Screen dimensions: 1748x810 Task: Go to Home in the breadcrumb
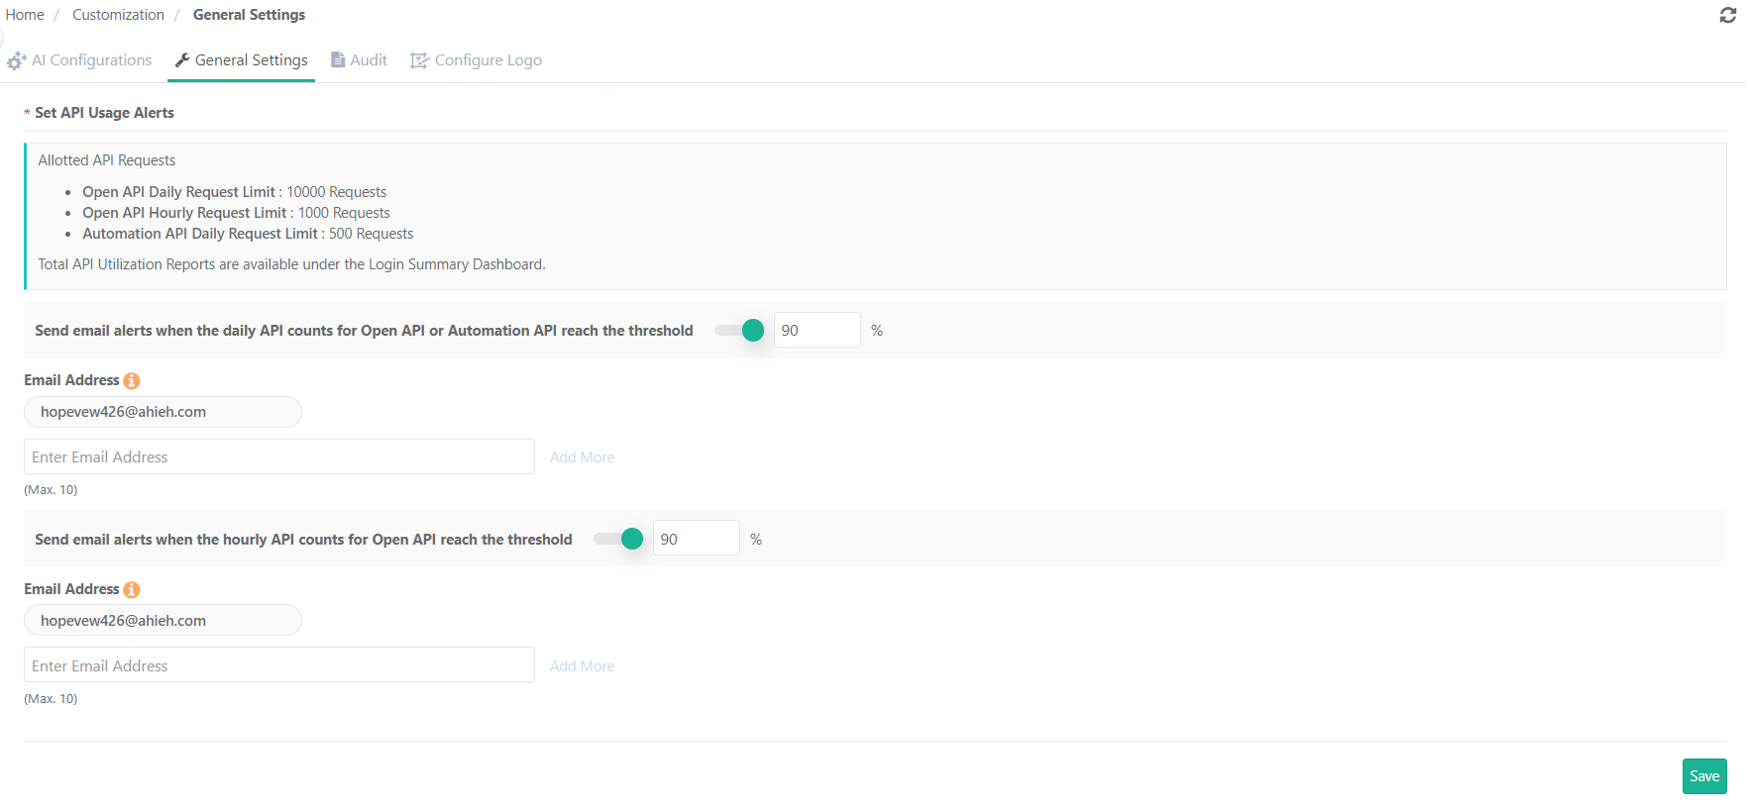click(x=25, y=15)
